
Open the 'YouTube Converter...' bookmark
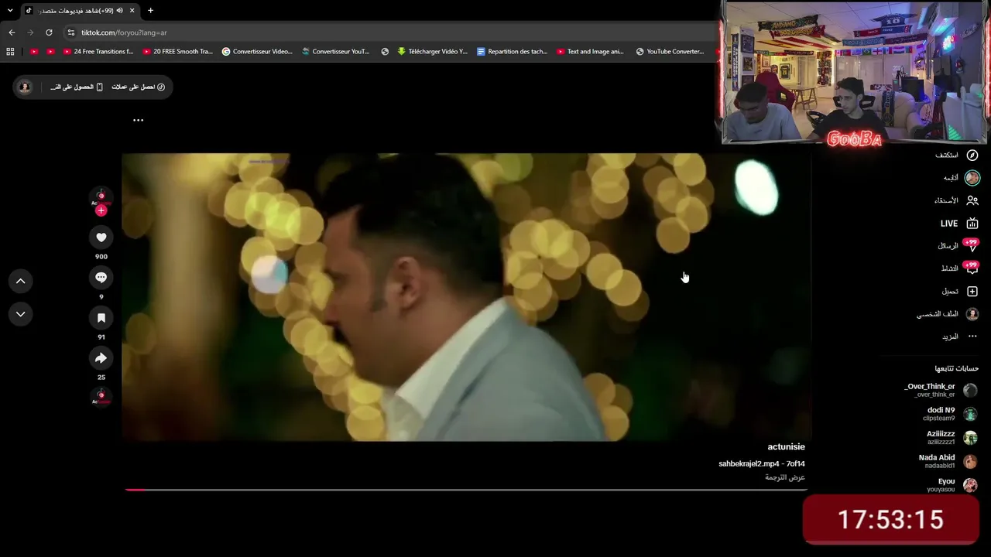(x=670, y=52)
